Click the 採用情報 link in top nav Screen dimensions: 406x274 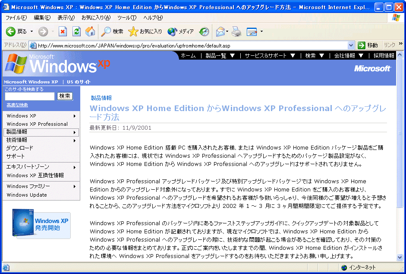384,55
